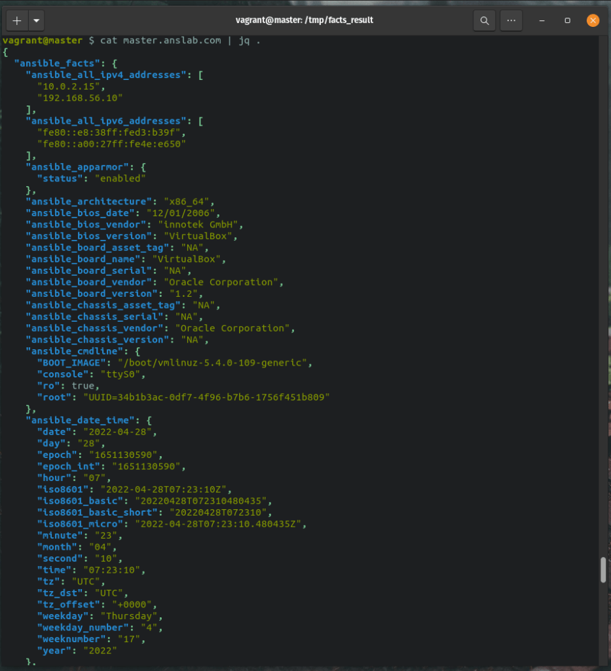The image size is (611, 671).
Task: Click the "second" value "10"
Action: tap(106, 560)
